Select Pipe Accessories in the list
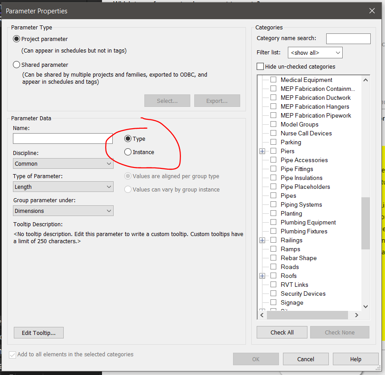This screenshot has height=375, width=385. (x=304, y=160)
